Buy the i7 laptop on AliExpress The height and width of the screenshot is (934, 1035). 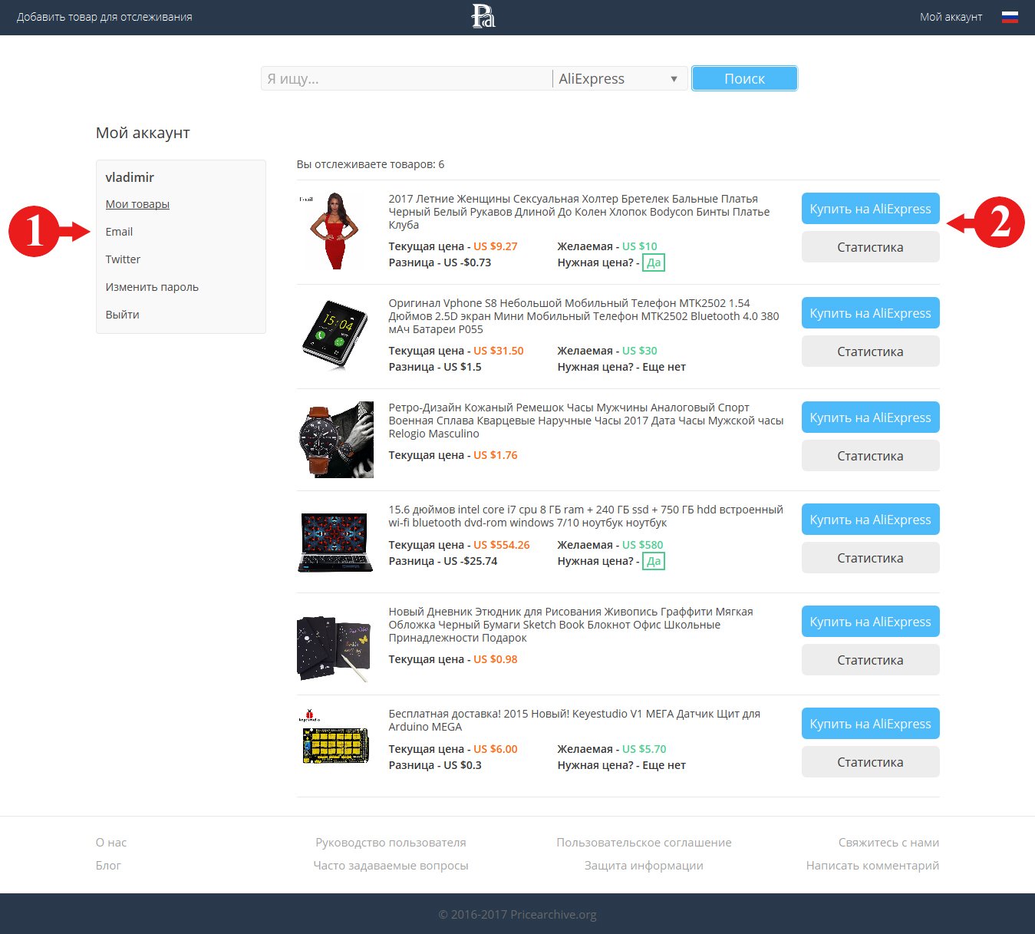tap(870, 520)
